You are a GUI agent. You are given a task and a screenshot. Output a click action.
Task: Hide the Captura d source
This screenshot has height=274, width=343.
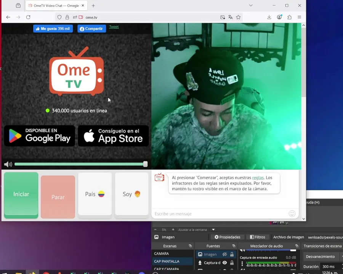224,263
